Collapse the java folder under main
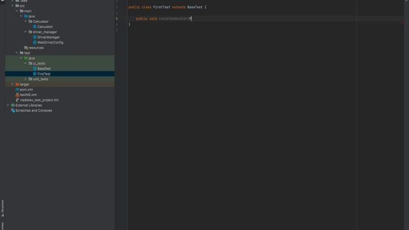This screenshot has width=409, height=230. [21, 16]
